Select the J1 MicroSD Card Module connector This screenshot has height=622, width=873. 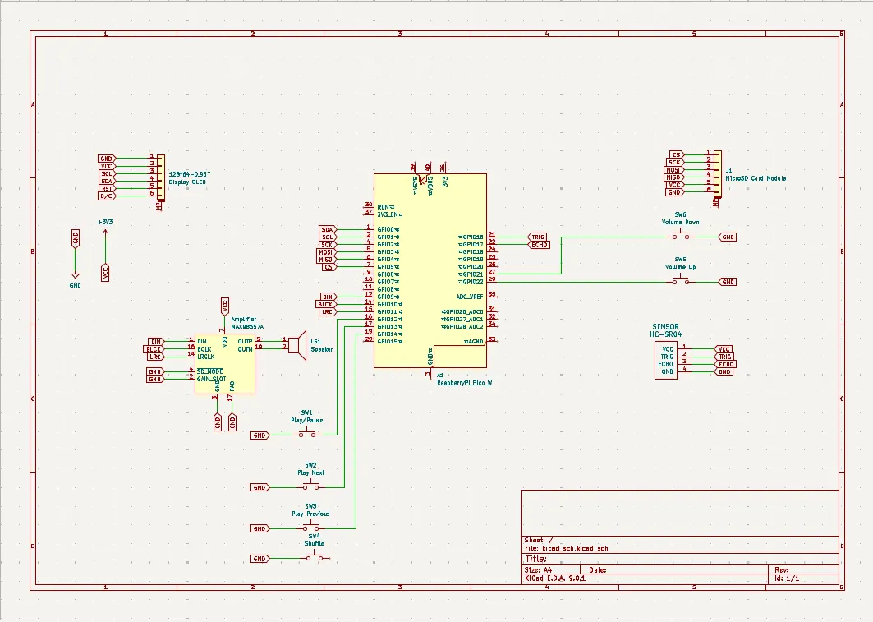pos(718,173)
